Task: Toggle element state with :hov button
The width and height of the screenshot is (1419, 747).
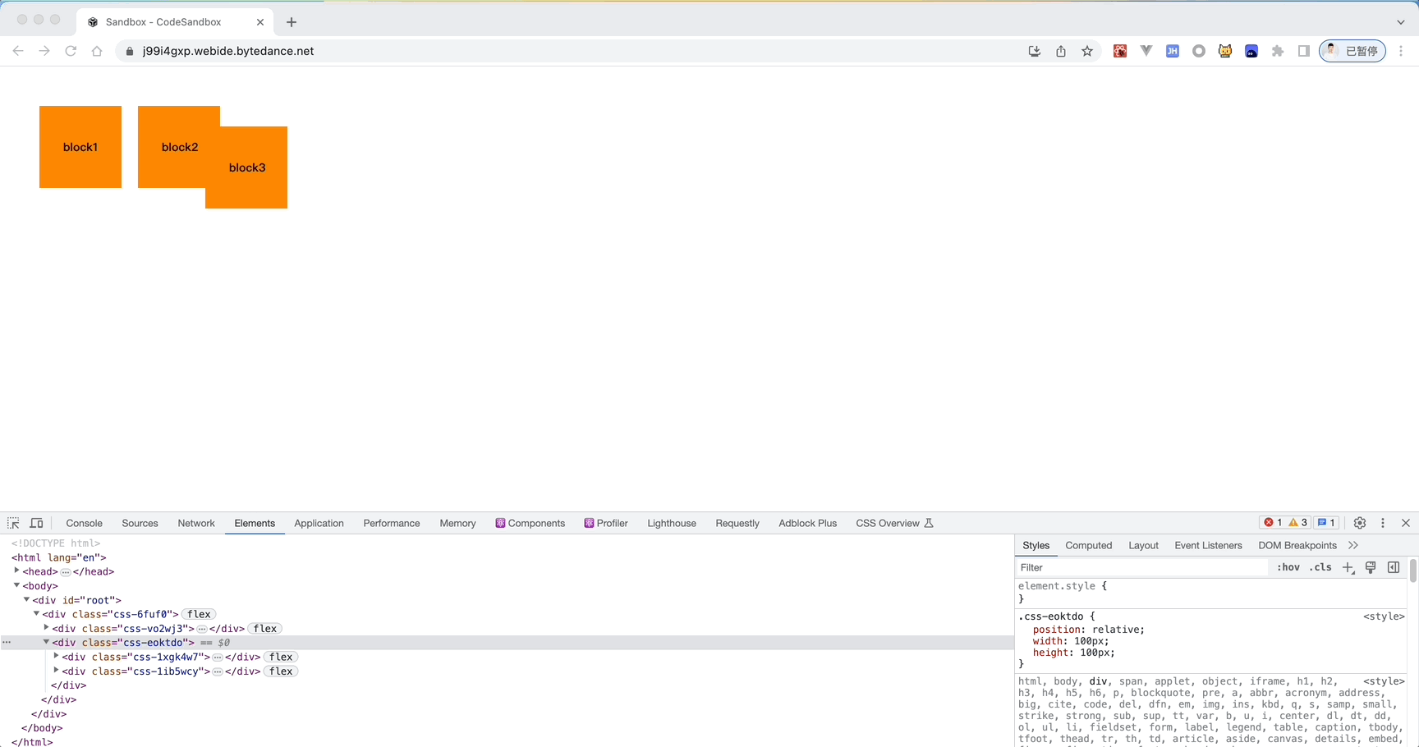Action: click(1288, 567)
